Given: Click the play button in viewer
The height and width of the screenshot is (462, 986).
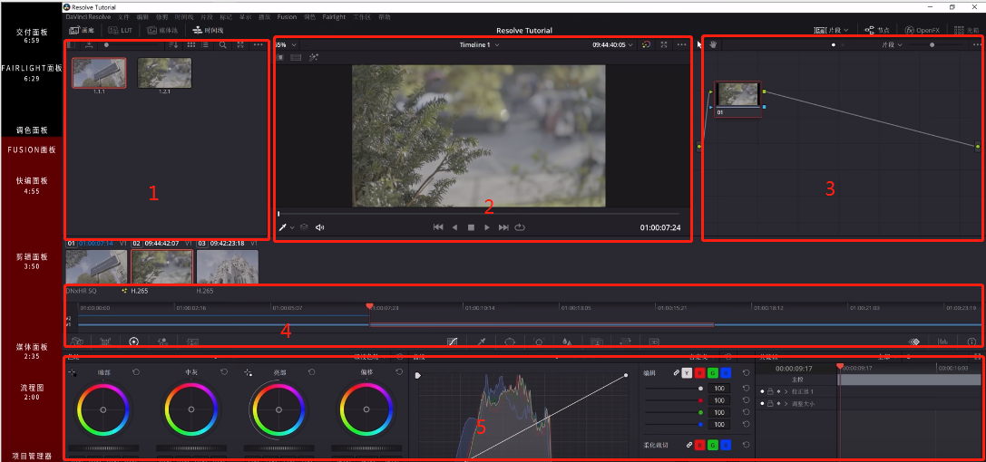Looking at the screenshot, I should tap(487, 227).
